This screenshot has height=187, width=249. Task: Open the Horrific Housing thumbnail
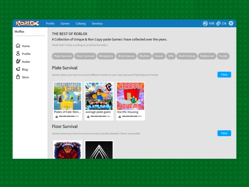click(130, 96)
